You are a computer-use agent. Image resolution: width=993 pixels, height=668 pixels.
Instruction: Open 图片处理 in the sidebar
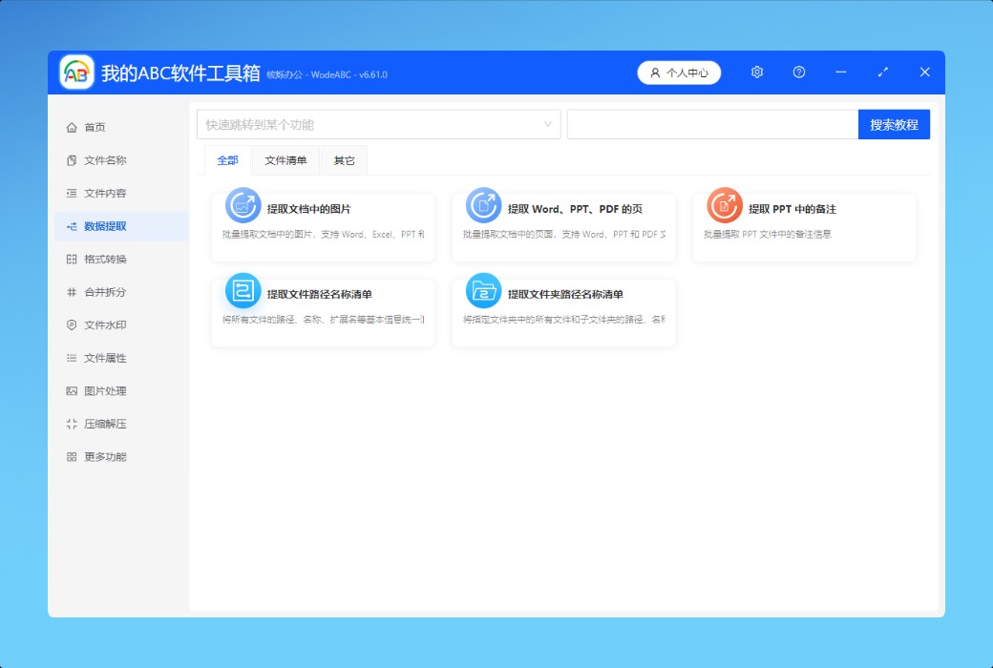[x=105, y=391]
